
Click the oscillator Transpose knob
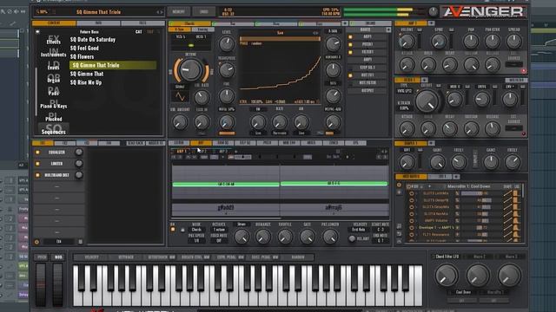click(x=226, y=70)
